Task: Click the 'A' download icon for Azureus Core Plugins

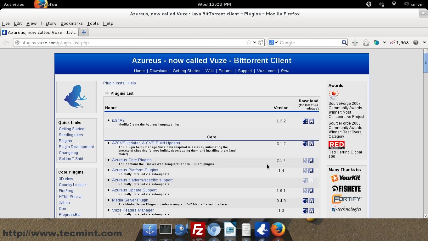Action: click(311, 161)
